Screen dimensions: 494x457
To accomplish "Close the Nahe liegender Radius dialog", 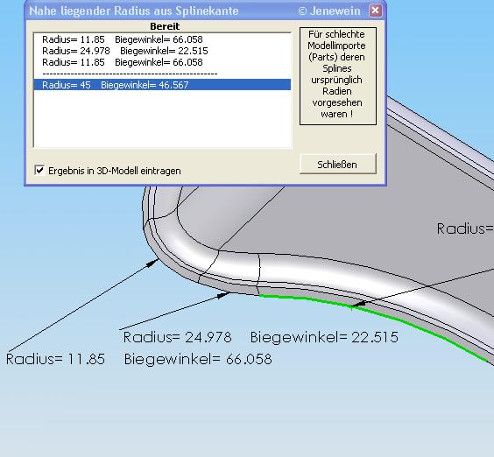I will pos(375,11).
